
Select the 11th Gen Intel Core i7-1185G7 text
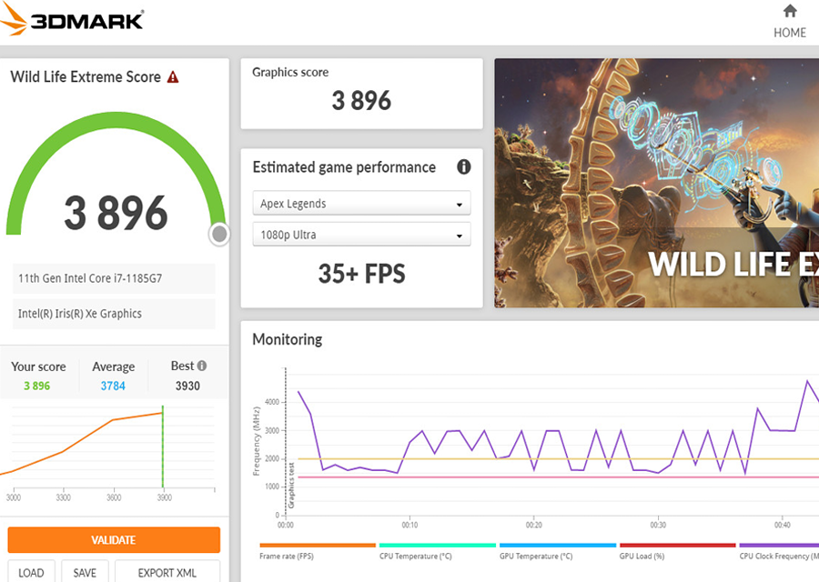click(x=90, y=278)
